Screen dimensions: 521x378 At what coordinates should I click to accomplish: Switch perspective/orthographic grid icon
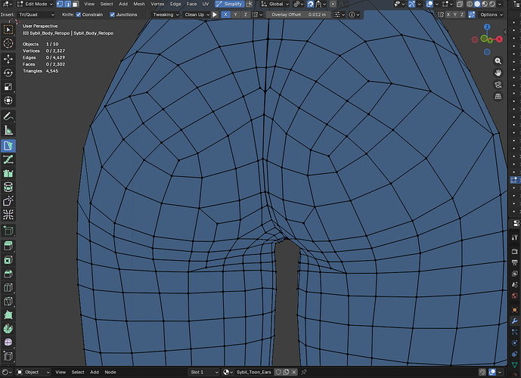tap(498, 96)
